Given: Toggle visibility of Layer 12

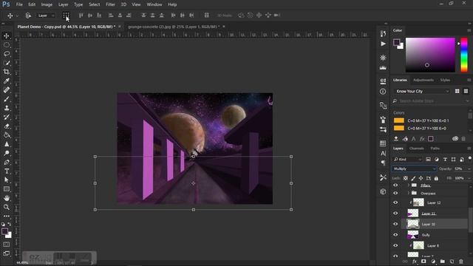Looking at the screenshot, I should tap(395, 202).
